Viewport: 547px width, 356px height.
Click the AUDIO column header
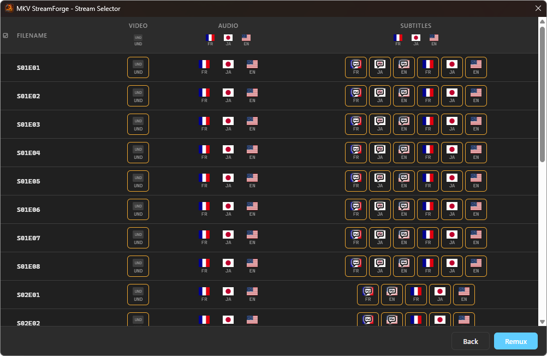228,26
